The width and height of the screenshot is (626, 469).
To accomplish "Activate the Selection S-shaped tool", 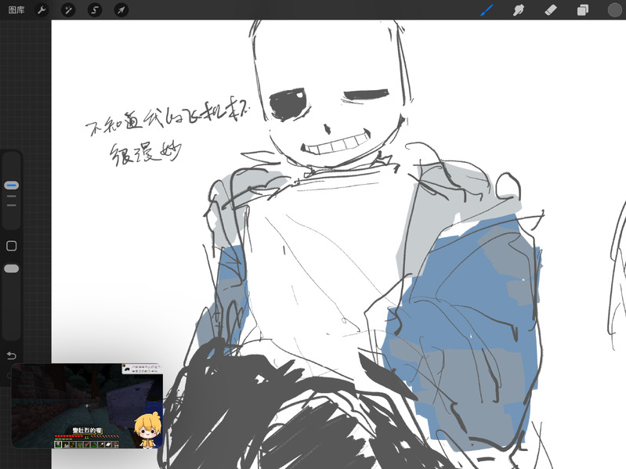I will 95,10.
